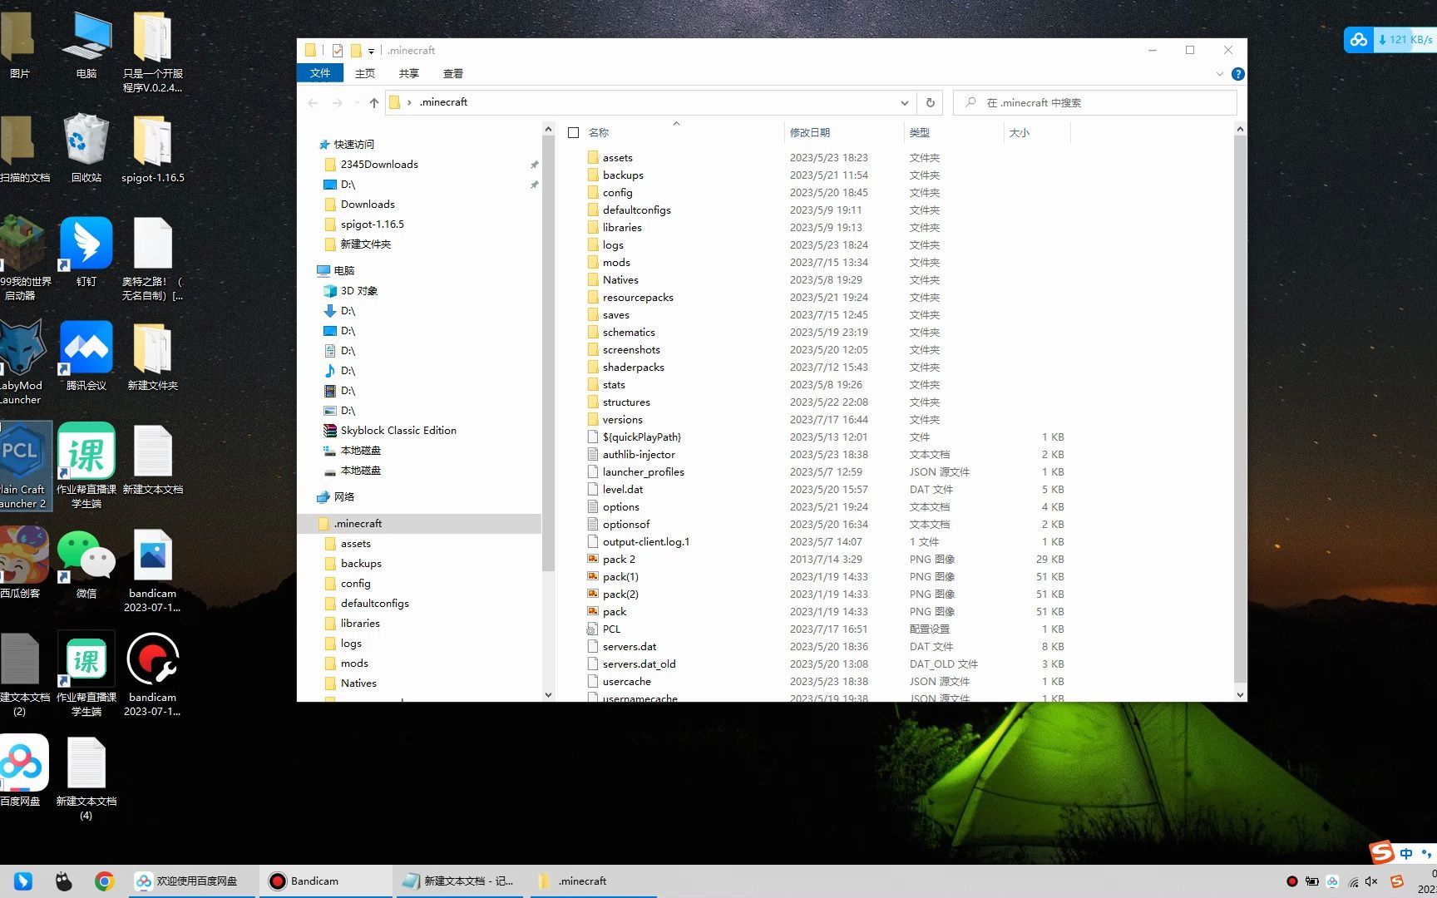Switch to the 共享 ribbon tab

click(x=409, y=73)
